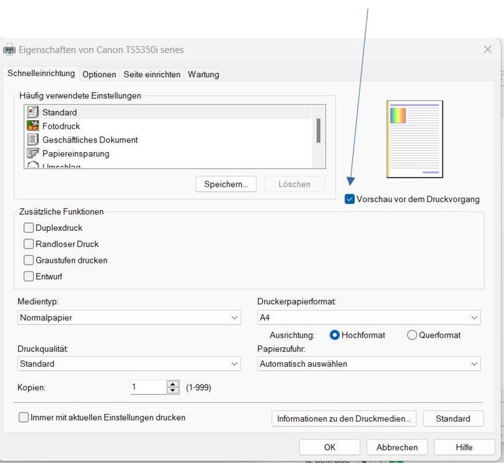The image size is (504, 464).
Task: Close the printer properties dialog
Action: click(488, 49)
